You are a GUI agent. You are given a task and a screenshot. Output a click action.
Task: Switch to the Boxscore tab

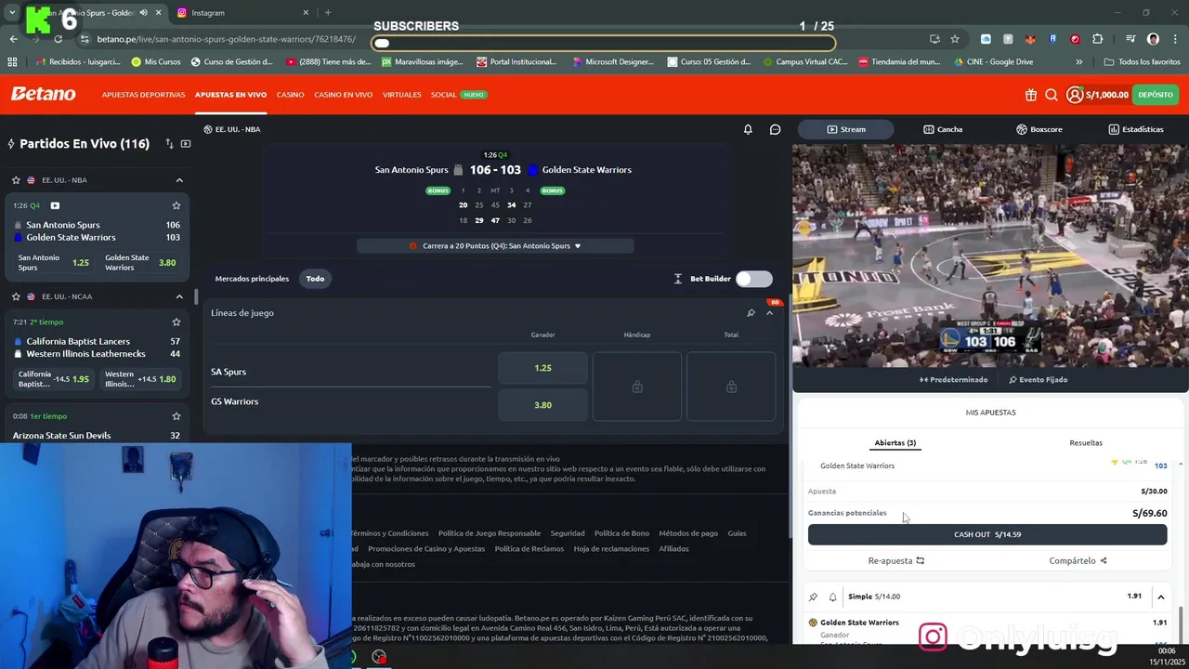1039,129
